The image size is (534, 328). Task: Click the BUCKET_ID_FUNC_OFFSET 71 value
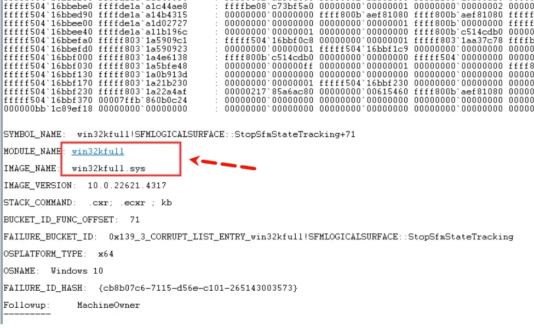(135, 220)
